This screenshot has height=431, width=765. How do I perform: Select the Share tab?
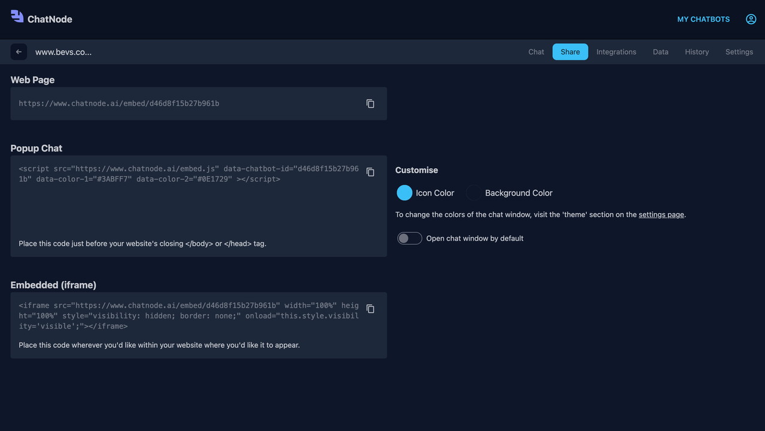[x=570, y=52]
